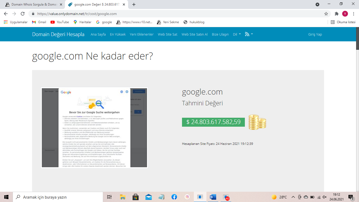
Task: Open the google bookmark
Action: click(x=104, y=22)
